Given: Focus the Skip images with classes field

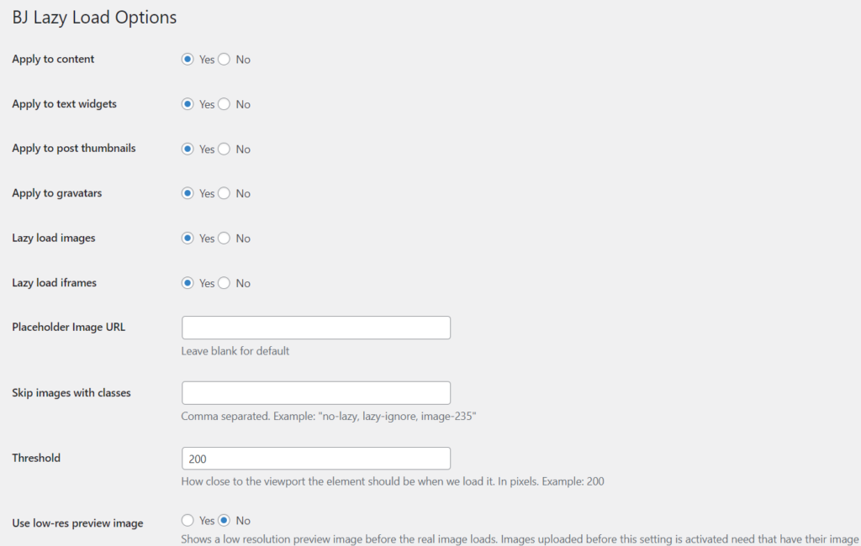Looking at the screenshot, I should (315, 393).
